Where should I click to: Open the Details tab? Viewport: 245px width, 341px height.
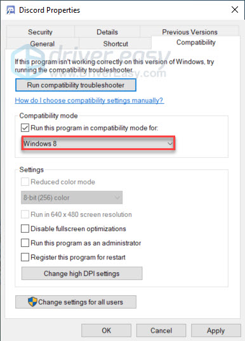(107, 32)
